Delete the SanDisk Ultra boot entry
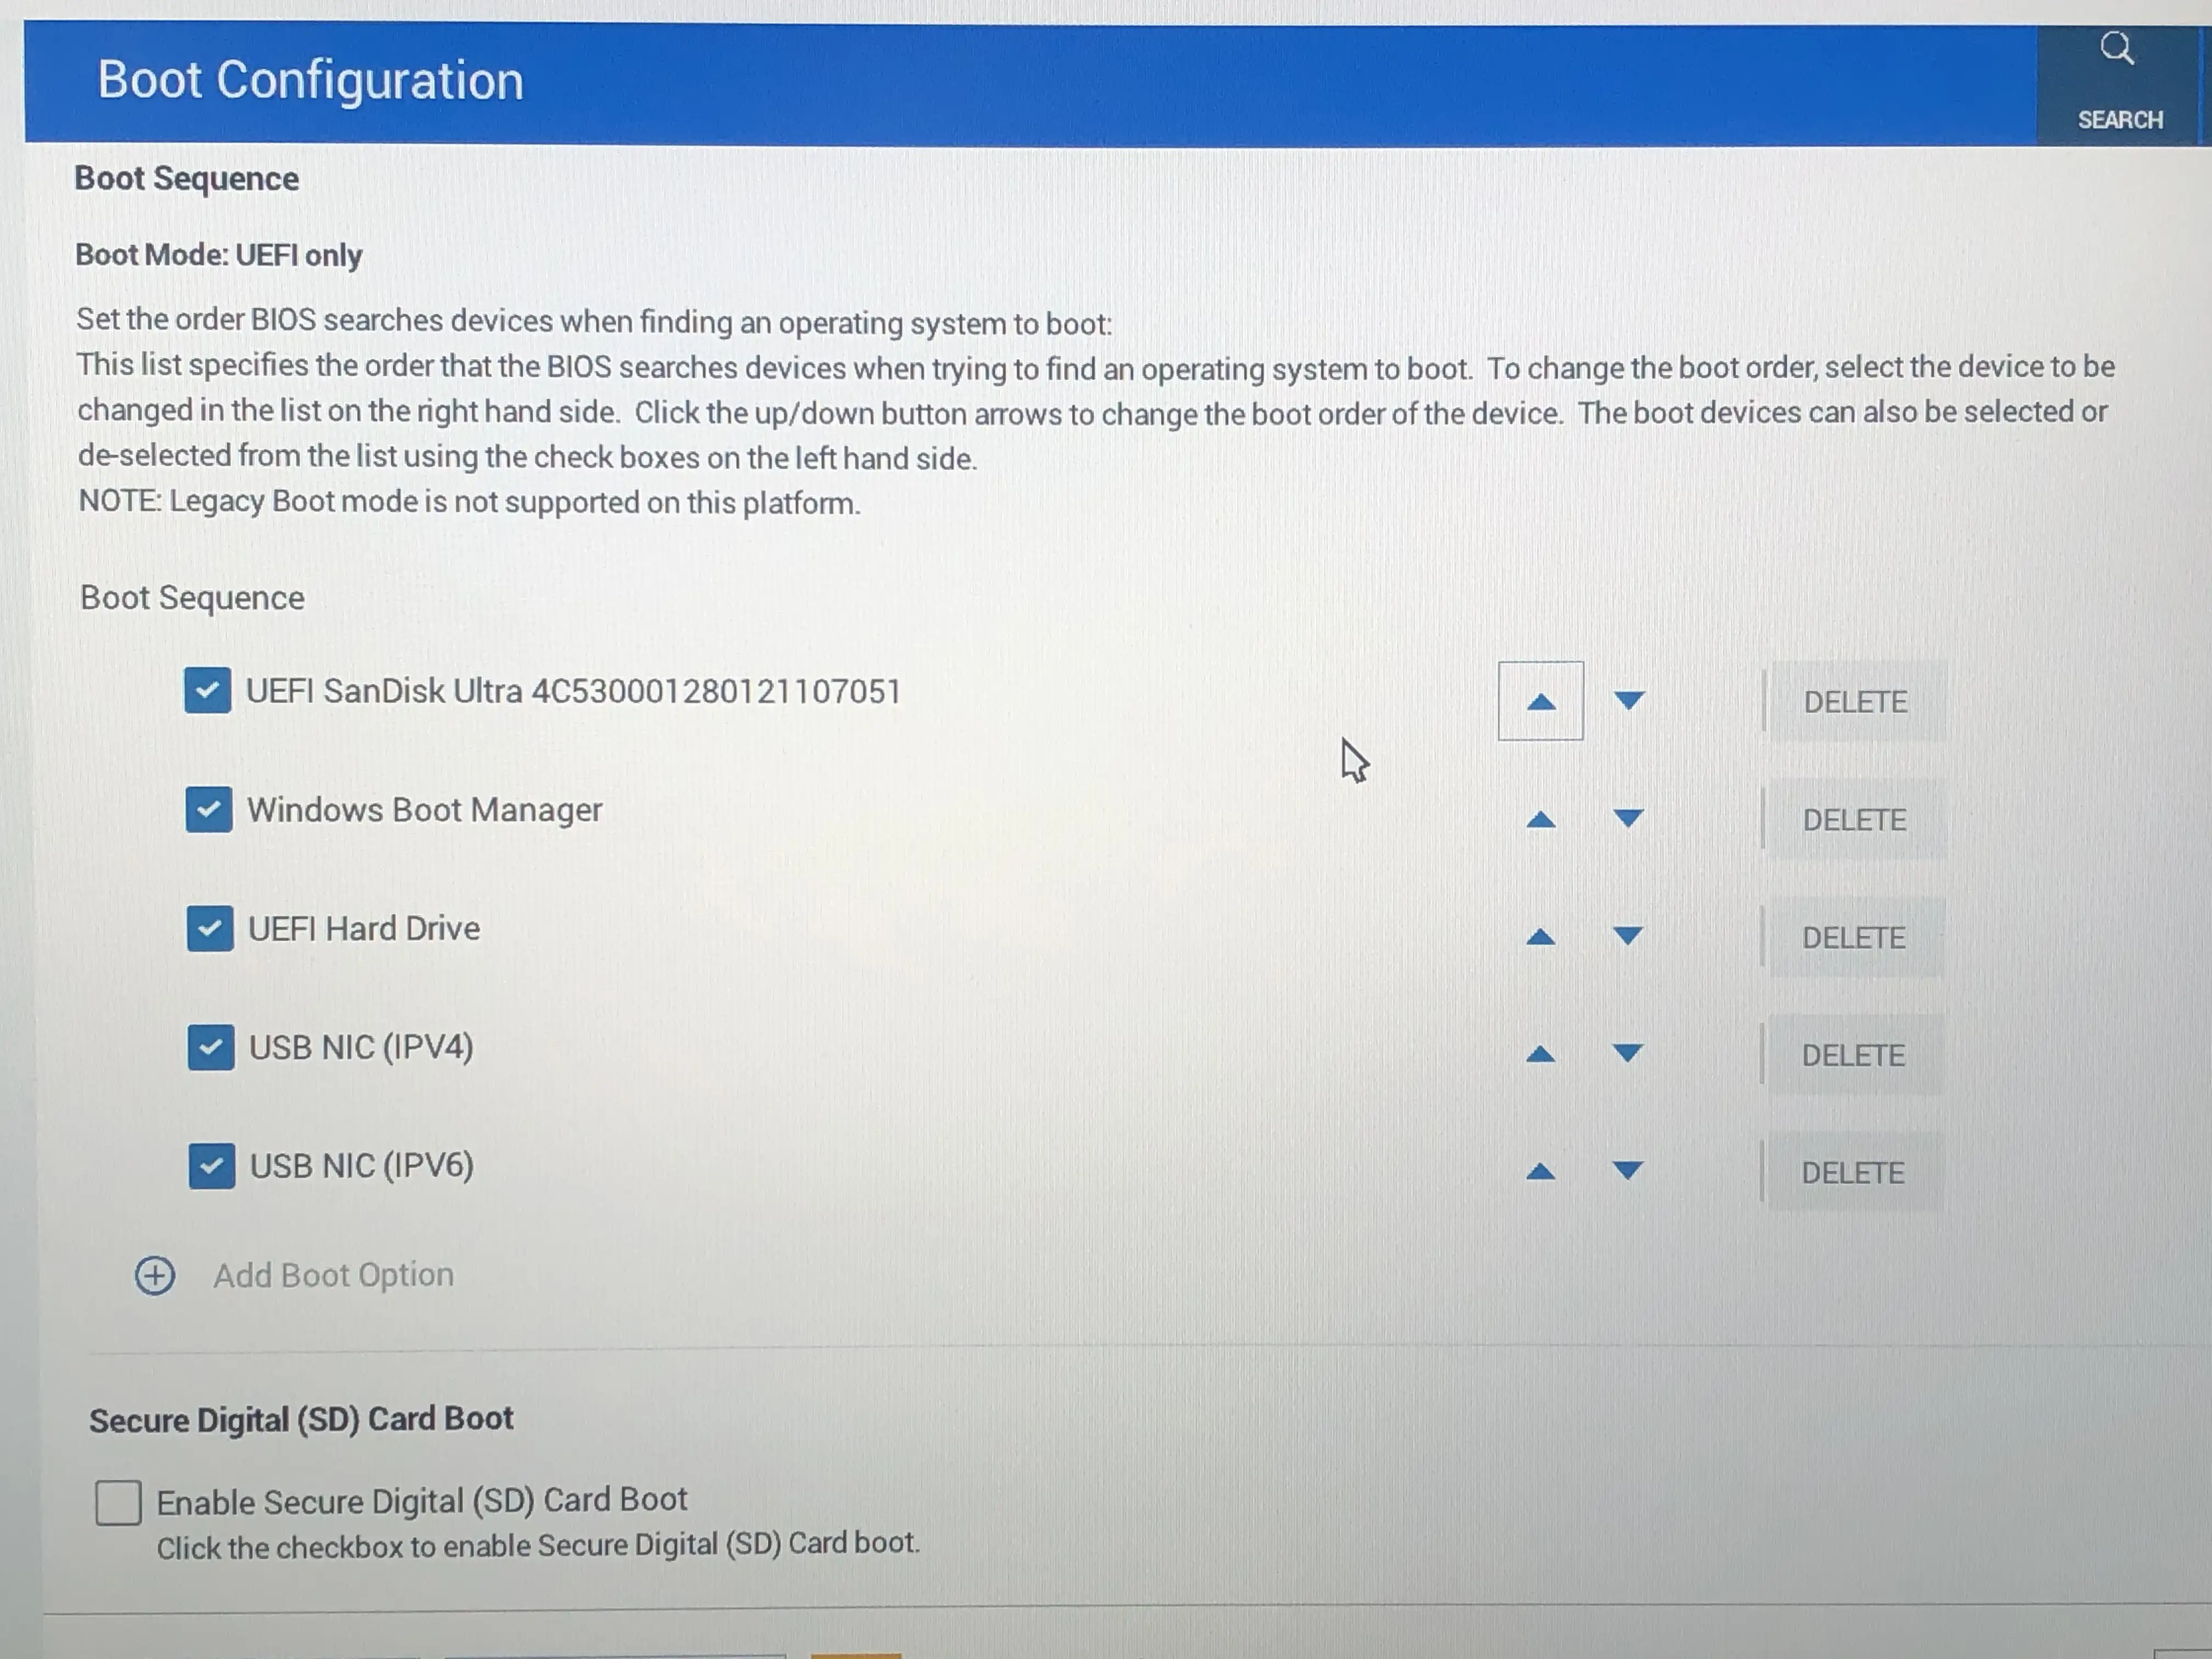2212x1659 pixels. [1855, 702]
